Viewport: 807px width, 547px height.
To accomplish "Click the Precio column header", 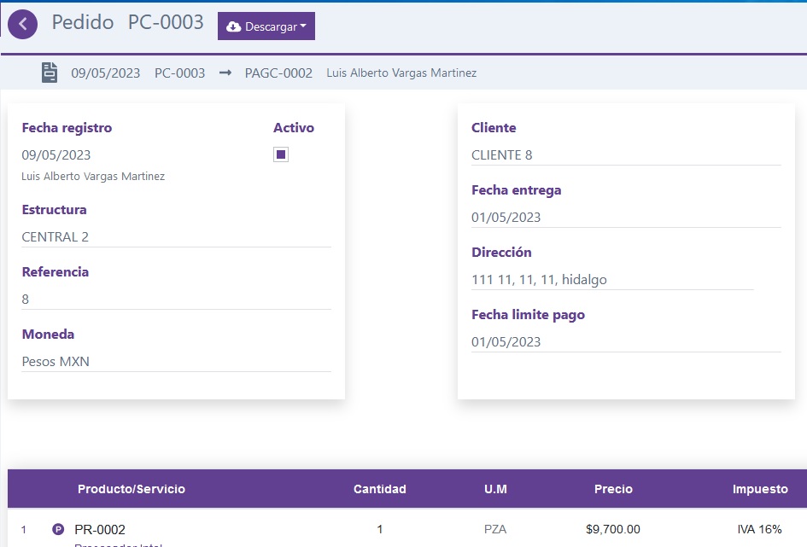I will coord(613,489).
